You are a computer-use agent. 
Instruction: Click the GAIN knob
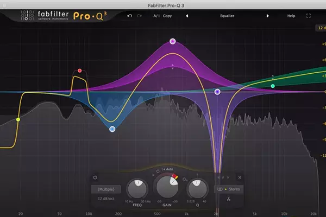point(167,188)
